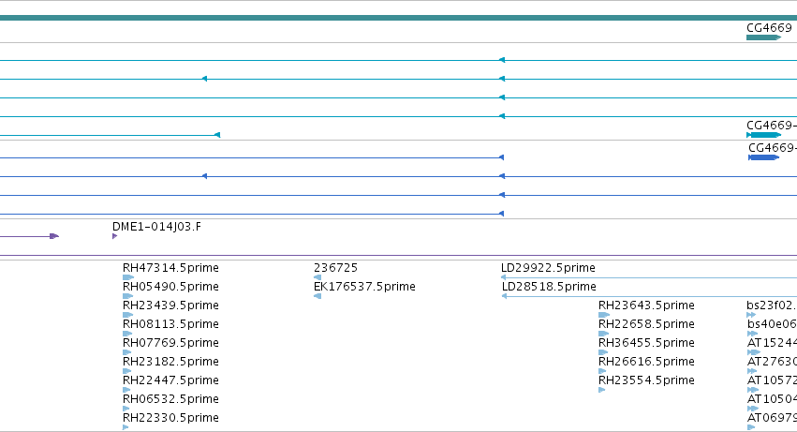
Task: Click the DME1-014J03.F purple arrow marker
Action: 115,236
